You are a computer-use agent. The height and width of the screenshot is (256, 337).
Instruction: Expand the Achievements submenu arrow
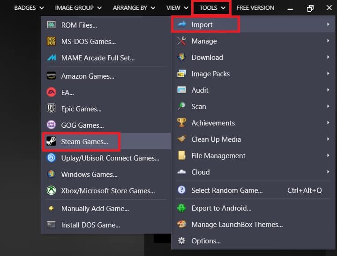328,123
